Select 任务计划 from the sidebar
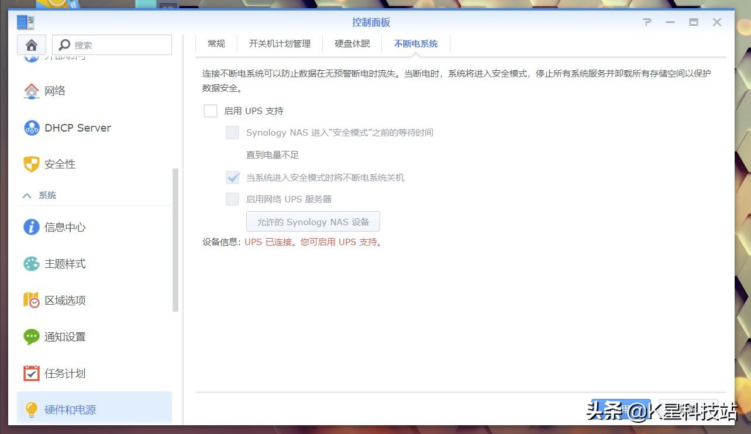 66,373
